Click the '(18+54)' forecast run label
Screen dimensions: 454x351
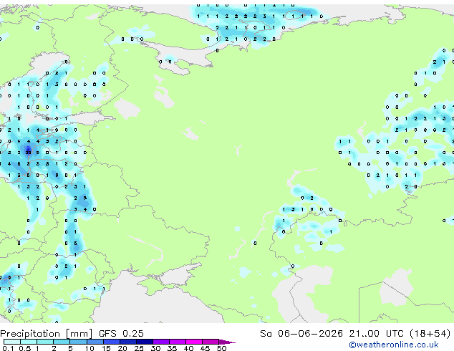pos(430,334)
